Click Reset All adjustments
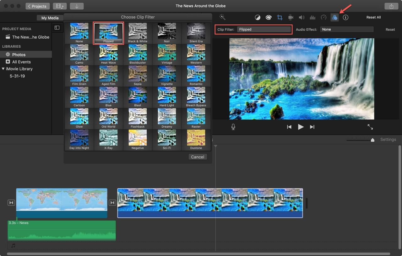This screenshot has height=256, width=402. 373,17
